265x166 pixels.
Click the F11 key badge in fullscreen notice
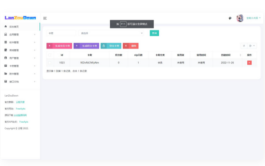(123, 24)
